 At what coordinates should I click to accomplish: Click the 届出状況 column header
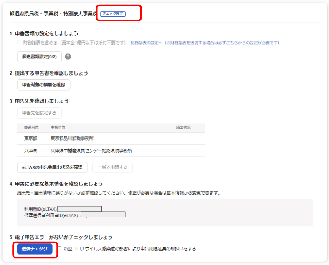point(183,127)
